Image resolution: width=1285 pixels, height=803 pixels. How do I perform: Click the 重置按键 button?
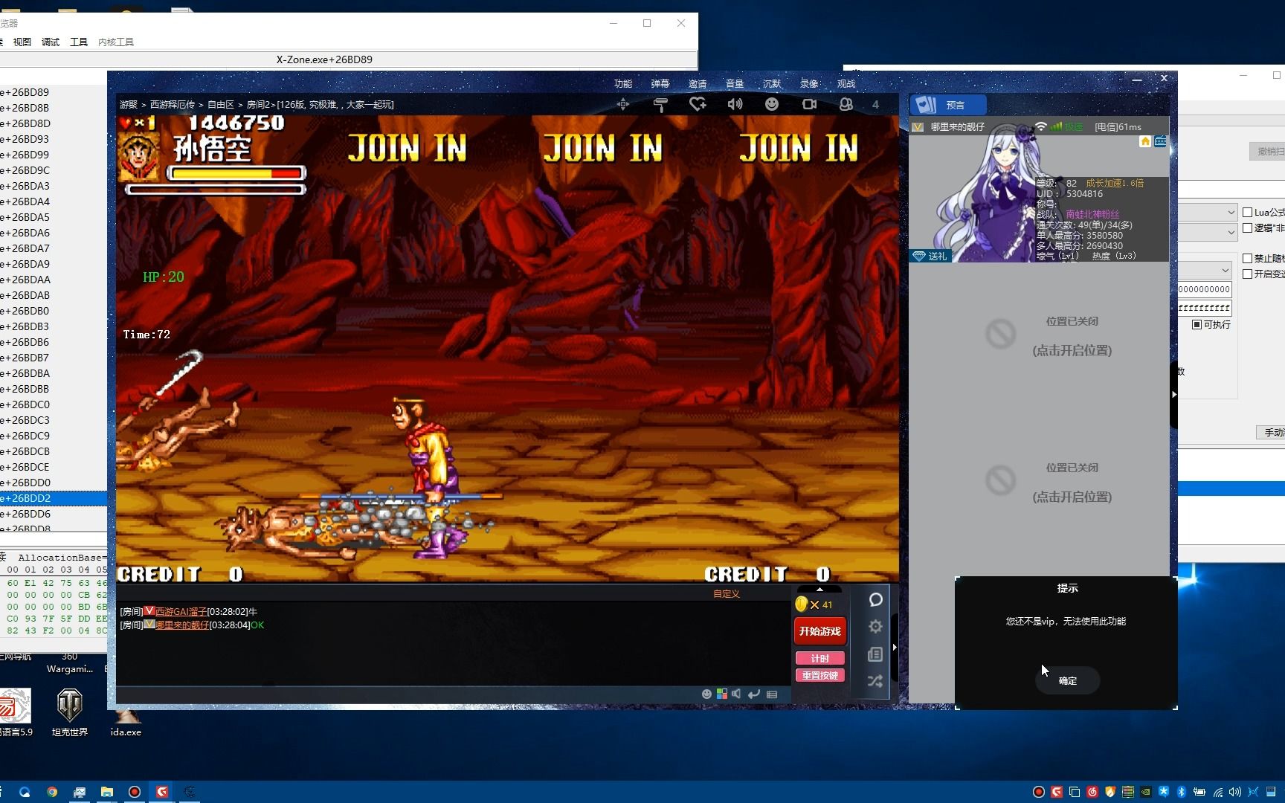pos(820,676)
